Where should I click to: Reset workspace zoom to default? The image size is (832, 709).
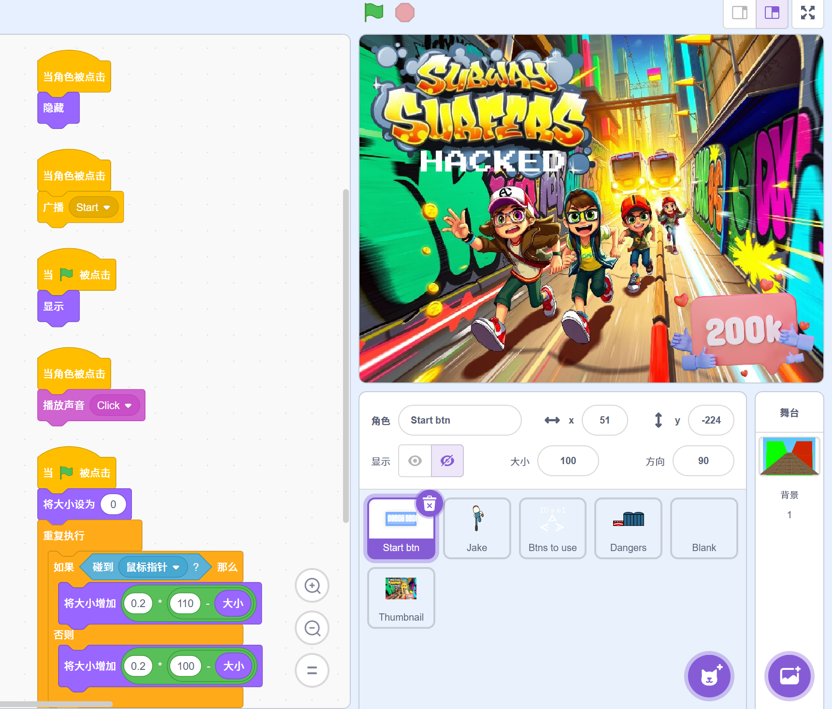[x=312, y=670]
